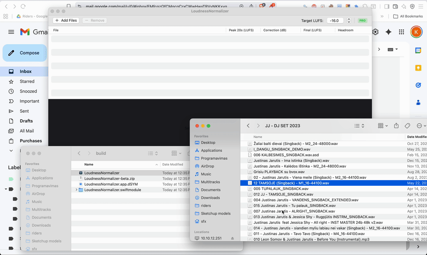Screen dimensions: 427x255
Task: Click the Correction (dB) column header
Action: click(x=274, y=30)
